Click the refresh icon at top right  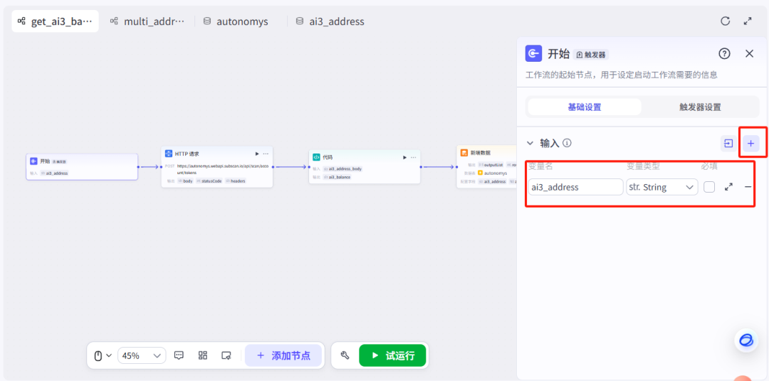(x=725, y=21)
